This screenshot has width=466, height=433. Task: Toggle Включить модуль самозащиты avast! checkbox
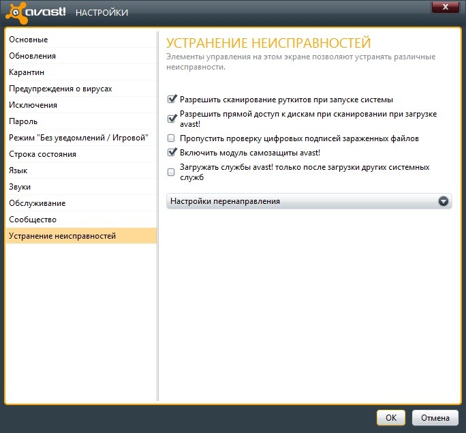[172, 152]
